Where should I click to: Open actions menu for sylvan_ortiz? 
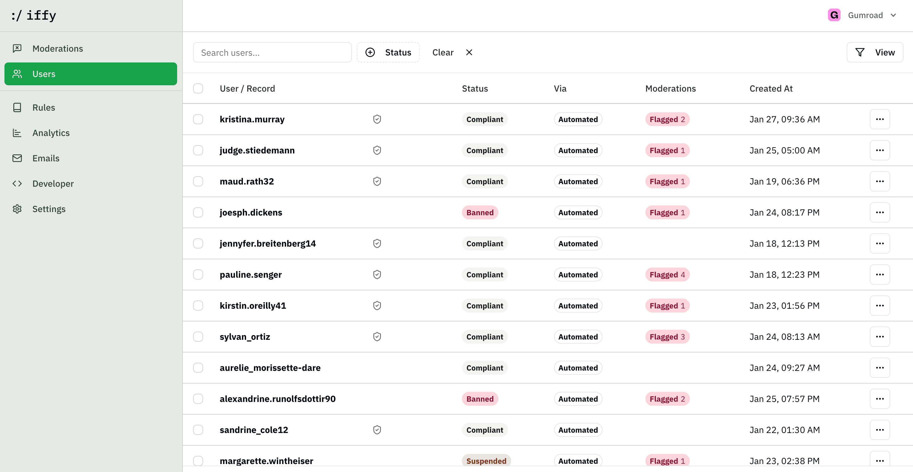880,336
